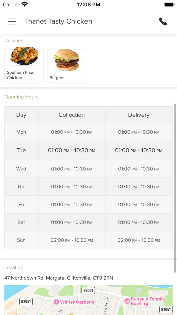Click the vertical scrollbar on the right
The image size is (177, 315).
pos(175,187)
